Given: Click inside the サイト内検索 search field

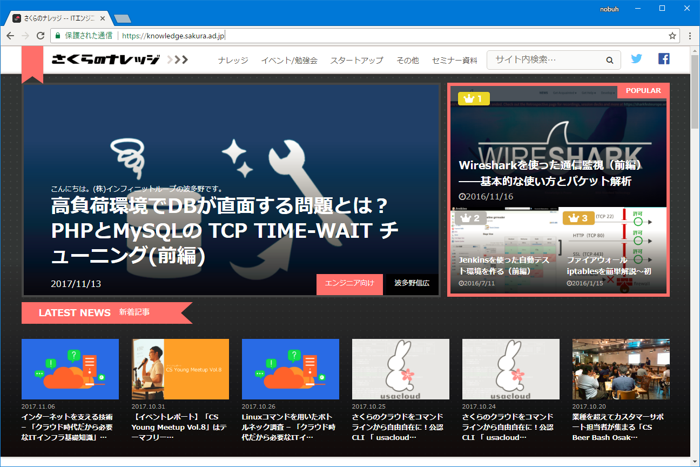Looking at the screenshot, I should pos(540,60).
